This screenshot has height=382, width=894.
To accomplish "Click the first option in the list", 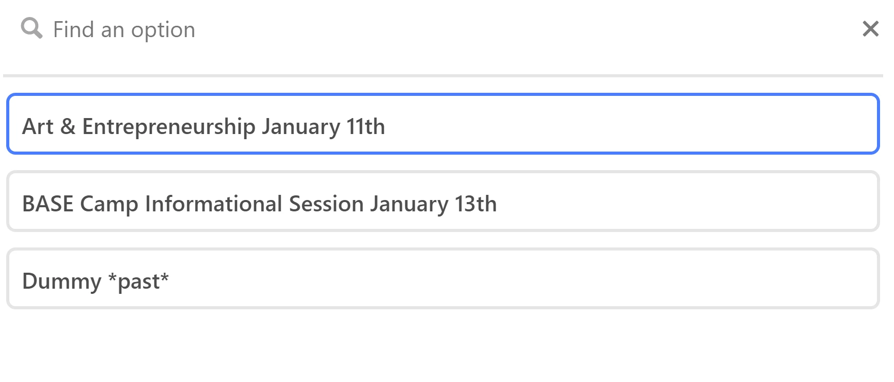I will (443, 124).
